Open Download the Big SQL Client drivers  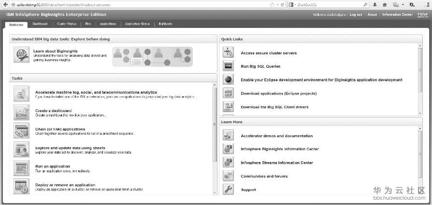pyautogui.click(x=274, y=107)
